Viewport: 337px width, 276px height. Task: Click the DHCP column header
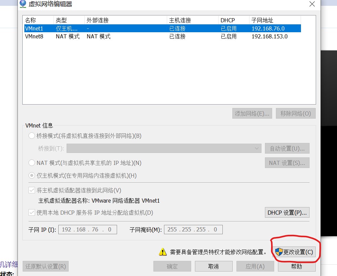(x=234, y=20)
